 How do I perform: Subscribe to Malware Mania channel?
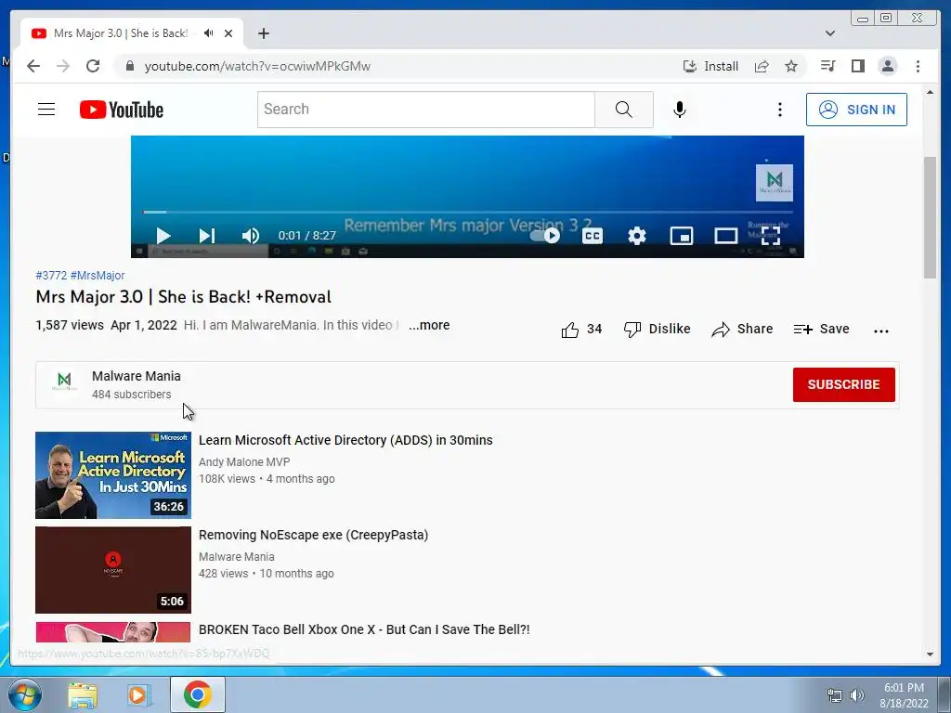coord(843,384)
